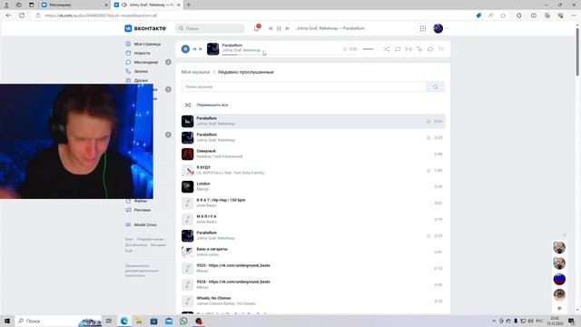The height and width of the screenshot is (327, 581).
Task: Open Мессенджер in sidebar
Action: (142, 62)
